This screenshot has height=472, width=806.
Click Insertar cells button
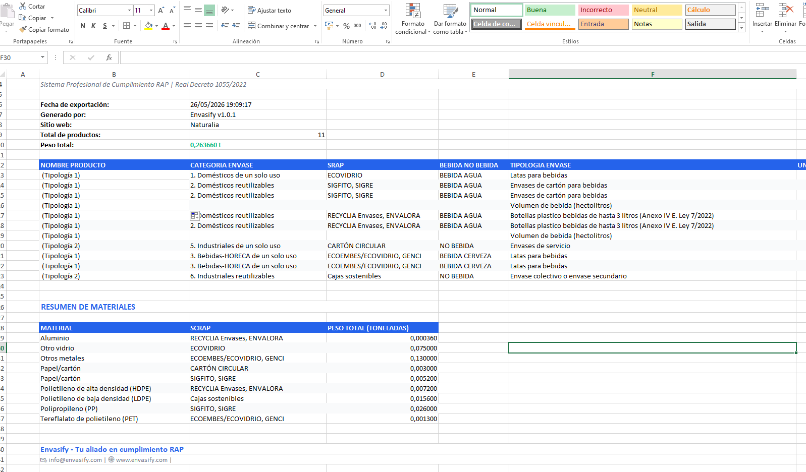tap(762, 18)
